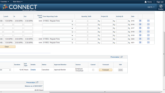Add a row for date 6/18
165x93 pixels.
pos(140,32)
